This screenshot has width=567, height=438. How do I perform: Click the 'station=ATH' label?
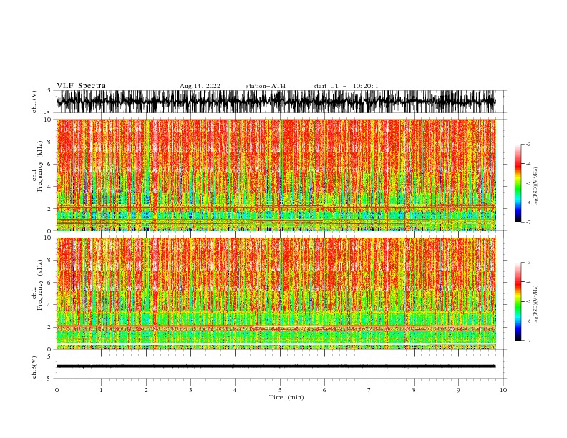click(x=266, y=86)
